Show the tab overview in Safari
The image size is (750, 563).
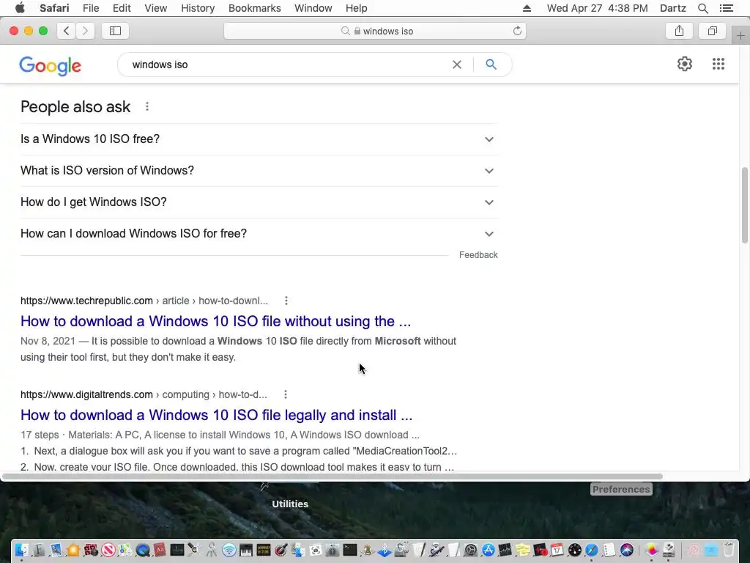tap(712, 31)
